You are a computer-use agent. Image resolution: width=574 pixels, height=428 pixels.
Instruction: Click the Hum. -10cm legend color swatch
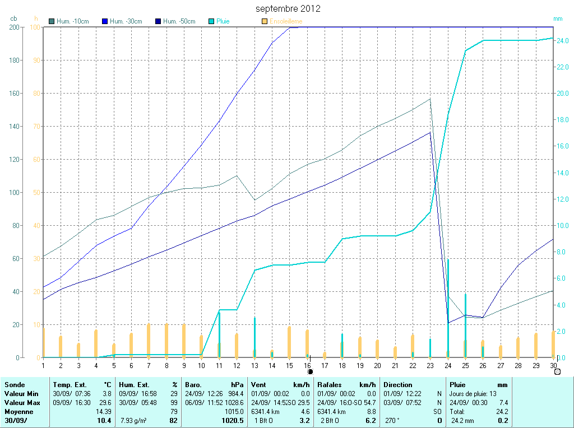52,21
